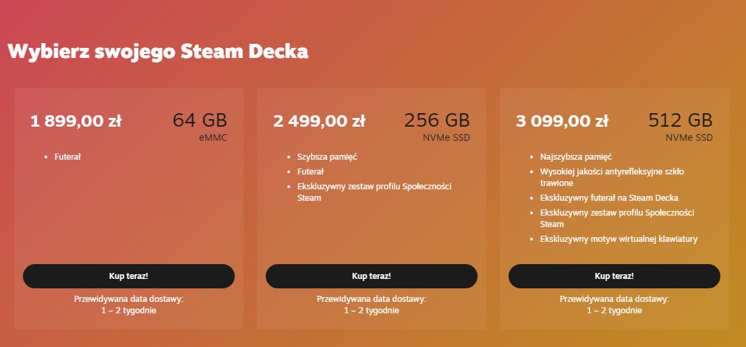This screenshot has height=347, width=746.
Task: Click the 256 GB storage label
Action: (x=436, y=121)
